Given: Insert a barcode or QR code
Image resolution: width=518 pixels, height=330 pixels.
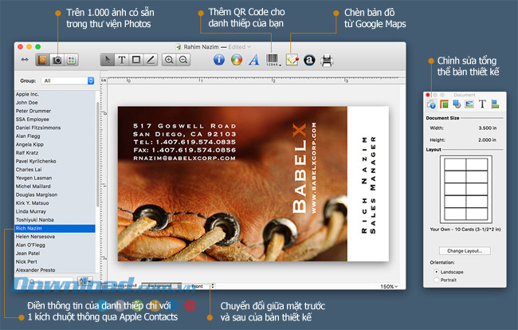Looking at the screenshot, I should 273,60.
